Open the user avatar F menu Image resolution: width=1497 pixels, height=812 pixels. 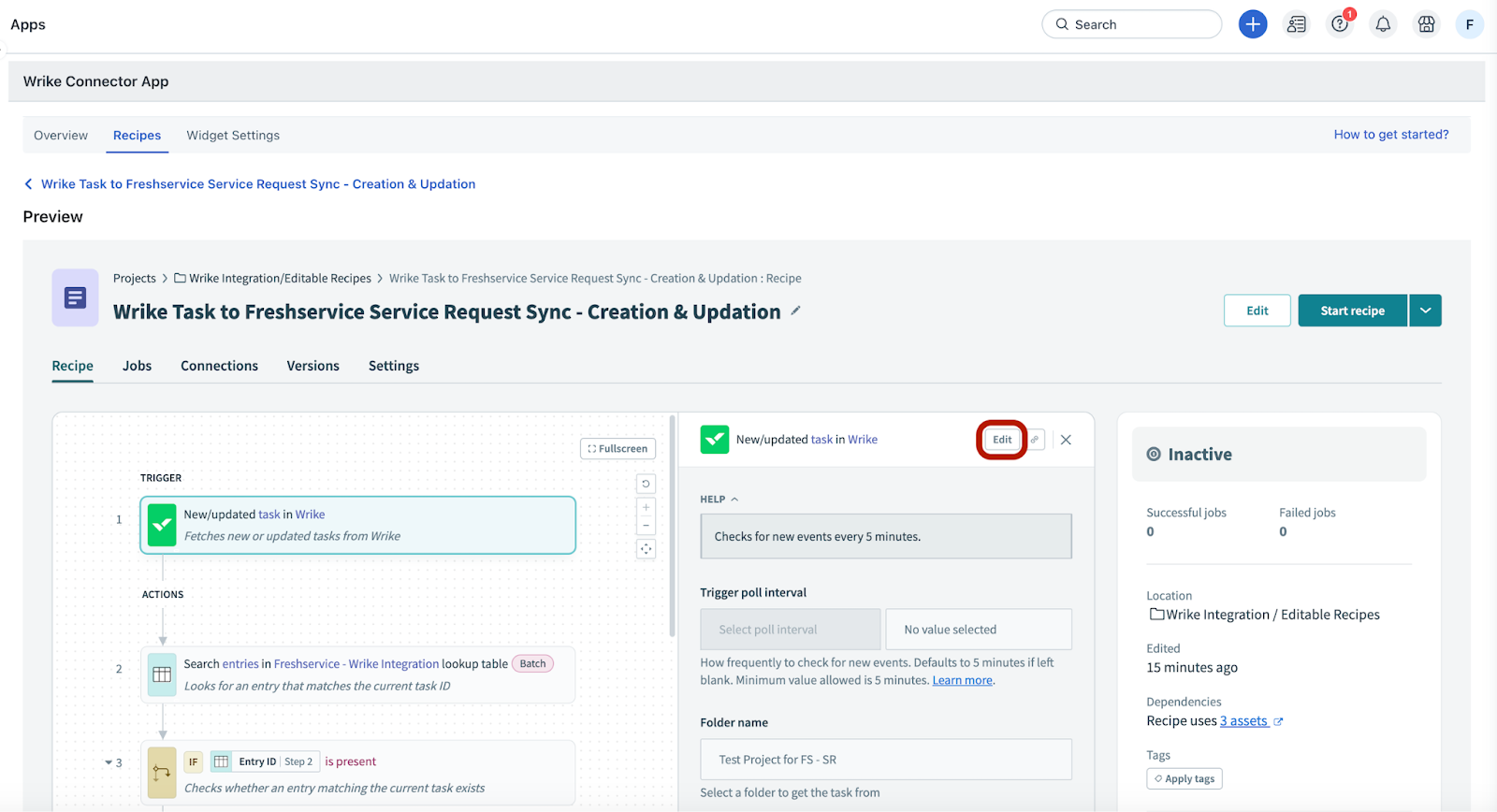[1470, 24]
